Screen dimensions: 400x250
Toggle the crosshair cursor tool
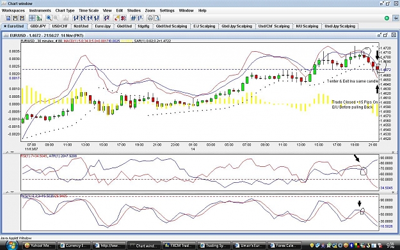coord(32,18)
